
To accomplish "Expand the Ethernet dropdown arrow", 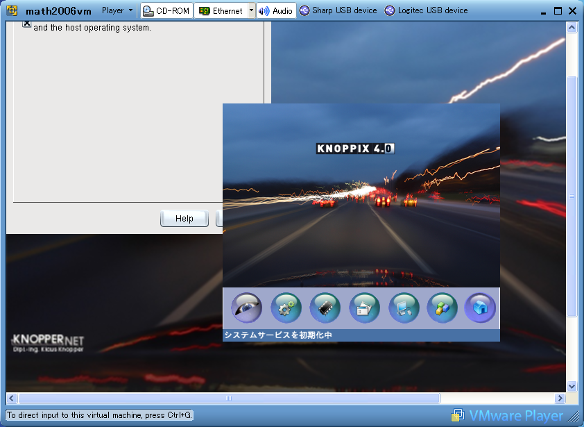I will pyautogui.click(x=251, y=10).
